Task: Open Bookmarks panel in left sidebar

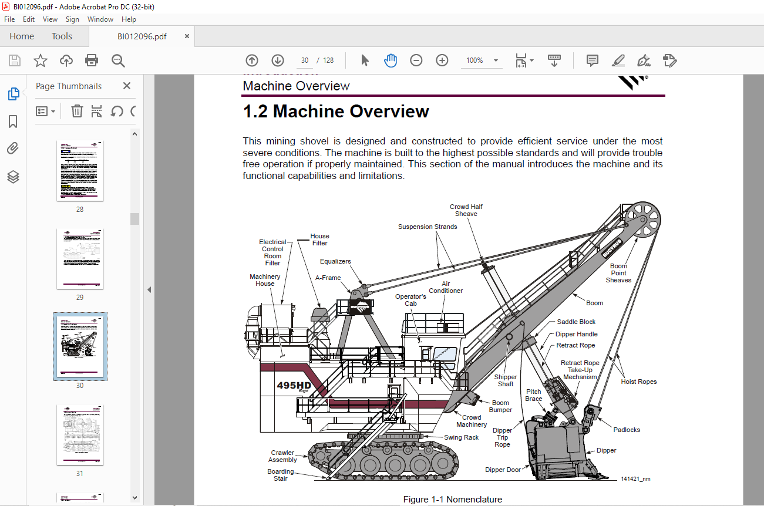Action: pos(13,122)
